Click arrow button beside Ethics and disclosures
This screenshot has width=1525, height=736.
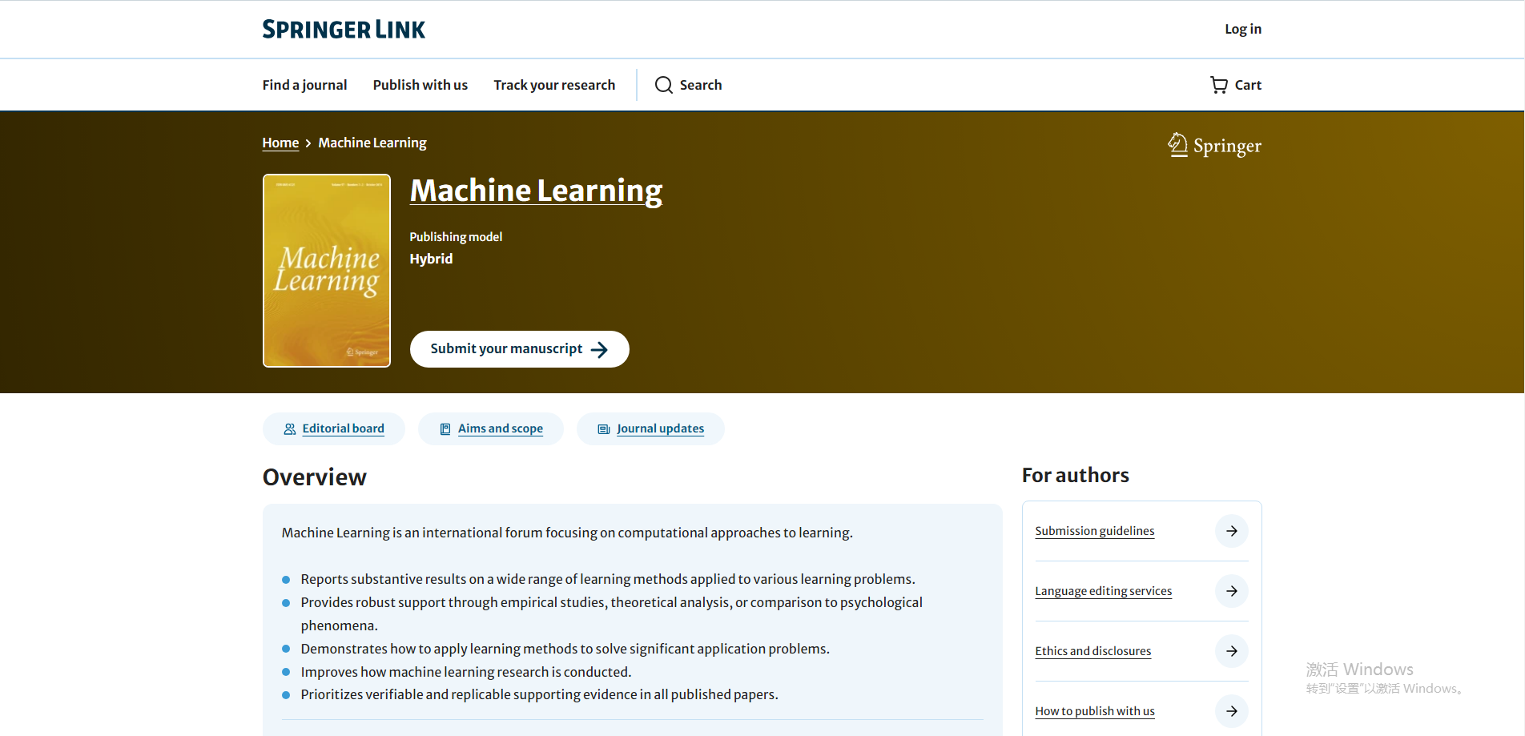[1232, 651]
